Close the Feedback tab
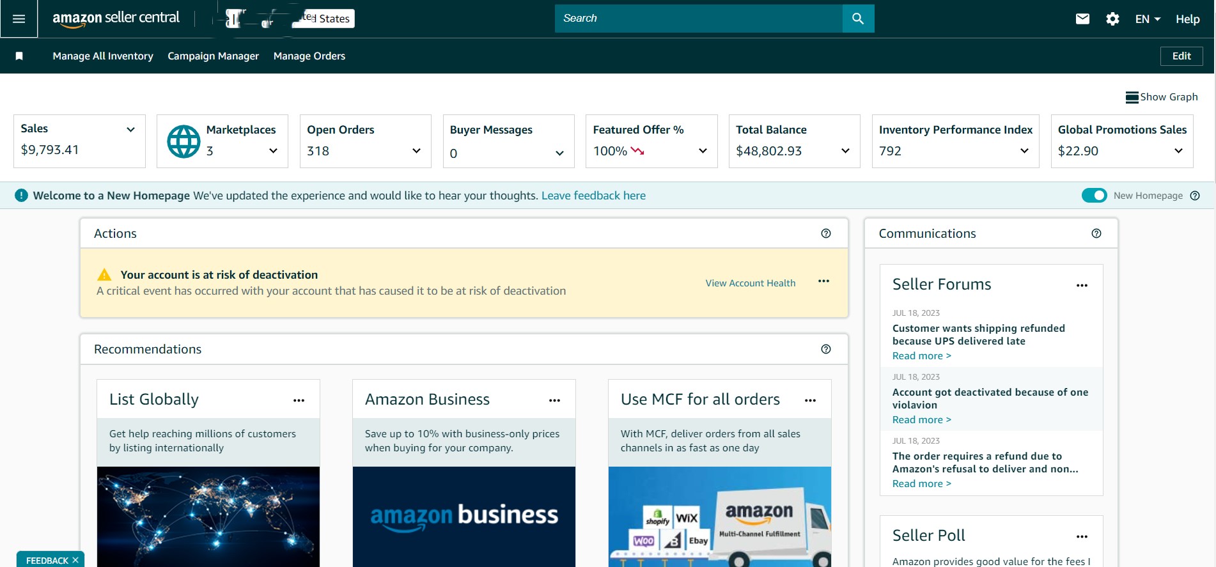Screen dimensions: 1216x567 tap(75, 560)
